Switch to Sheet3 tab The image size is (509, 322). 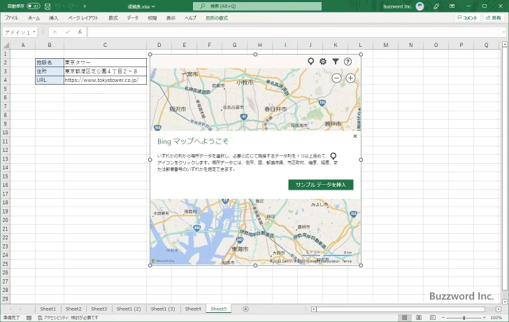click(x=99, y=309)
